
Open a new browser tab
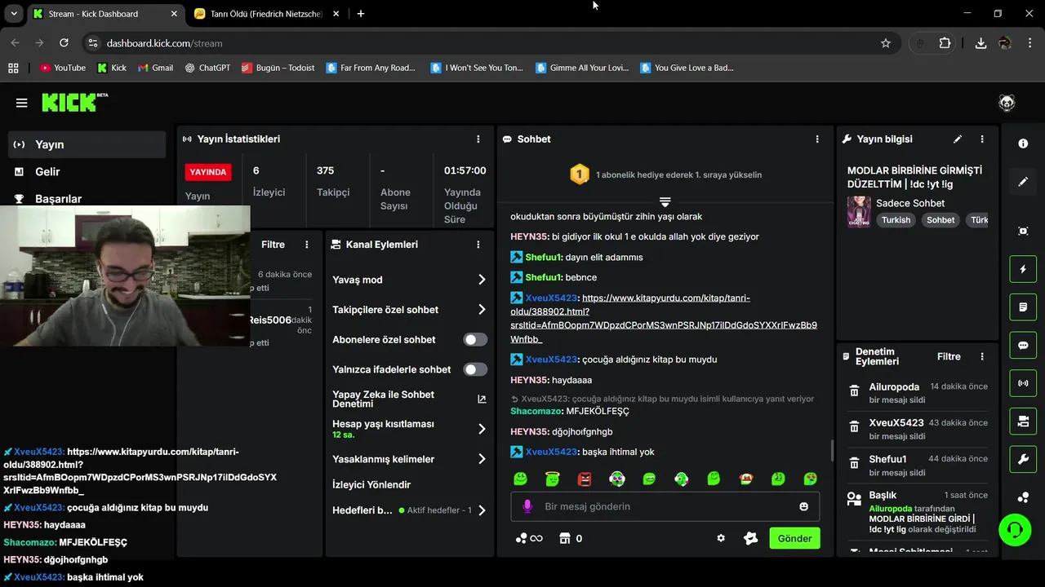[361, 14]
